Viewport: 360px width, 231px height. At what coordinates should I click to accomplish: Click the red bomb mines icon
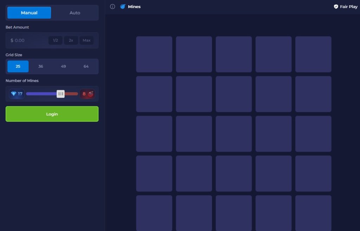(91, 94)
